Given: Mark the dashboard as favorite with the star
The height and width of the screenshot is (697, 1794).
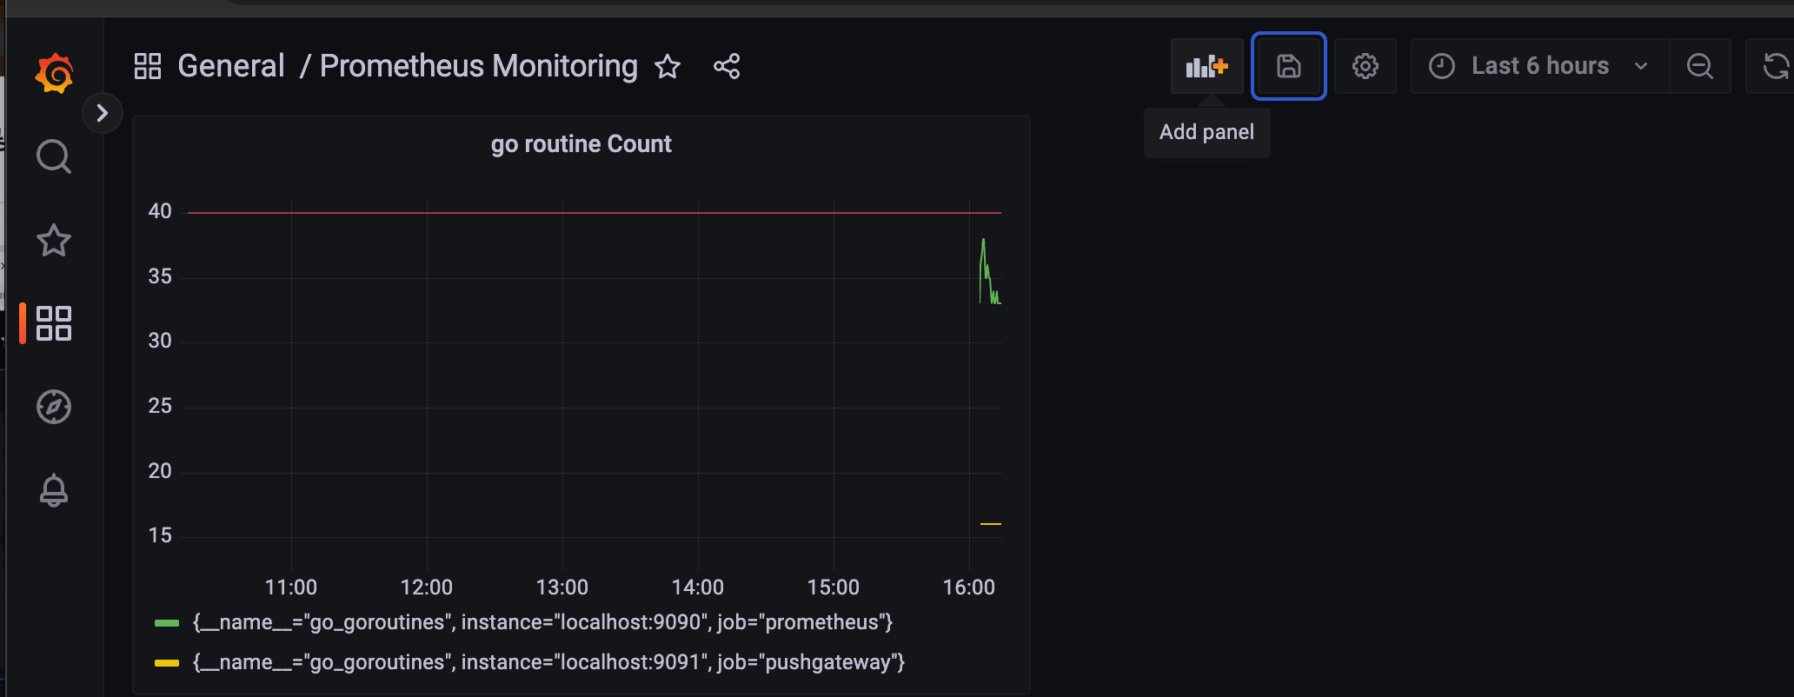Looking at the screenshot, I should coord(668,66).
